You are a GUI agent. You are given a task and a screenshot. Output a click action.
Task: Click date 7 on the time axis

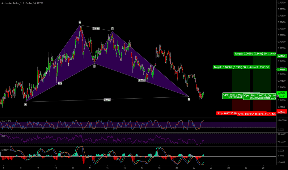3,168
